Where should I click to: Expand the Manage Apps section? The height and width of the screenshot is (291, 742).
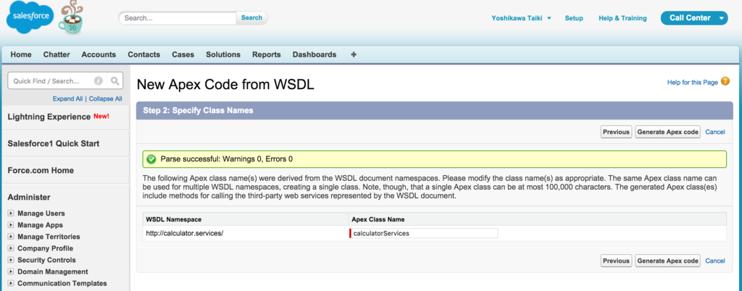(x=11, y=225)
